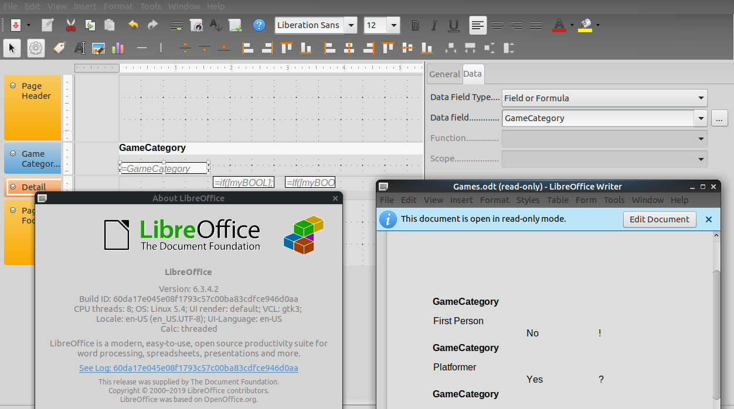The image size is (734, 409).
Task: Cut selection with the scissors icon
Action: (x=70, y=25)
